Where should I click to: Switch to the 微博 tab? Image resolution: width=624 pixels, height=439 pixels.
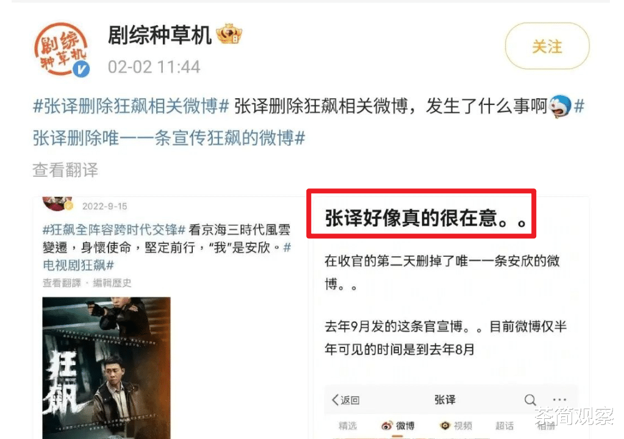click(x=398, y=426)
